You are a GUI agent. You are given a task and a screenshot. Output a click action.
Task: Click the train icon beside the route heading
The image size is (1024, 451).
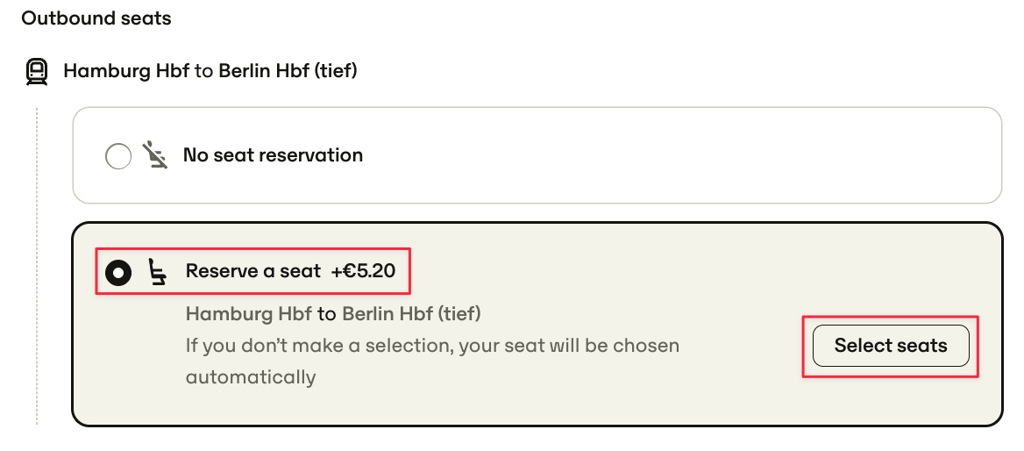[x=37, y=71]
